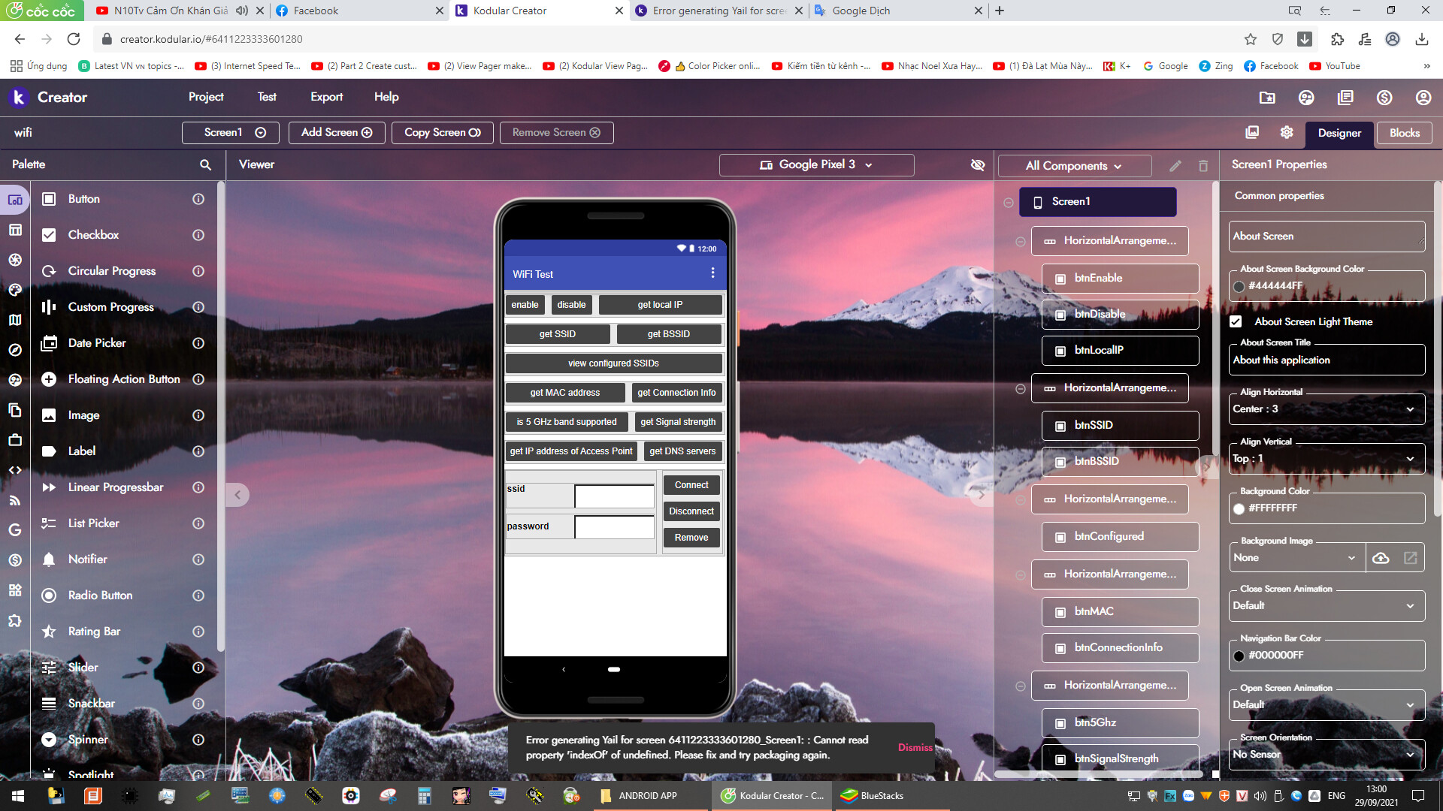The height and width of the screenshot is (811, 1443).
Task: Click the Kodular logo icon
Action: point(19,97)
